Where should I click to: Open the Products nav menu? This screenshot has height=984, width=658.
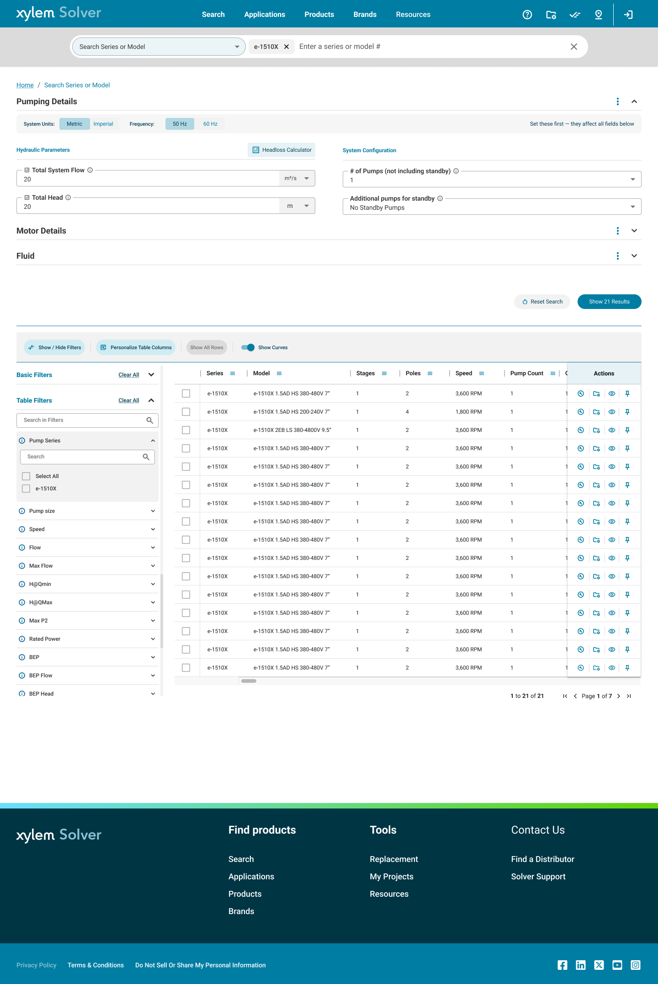coord(319,15)
